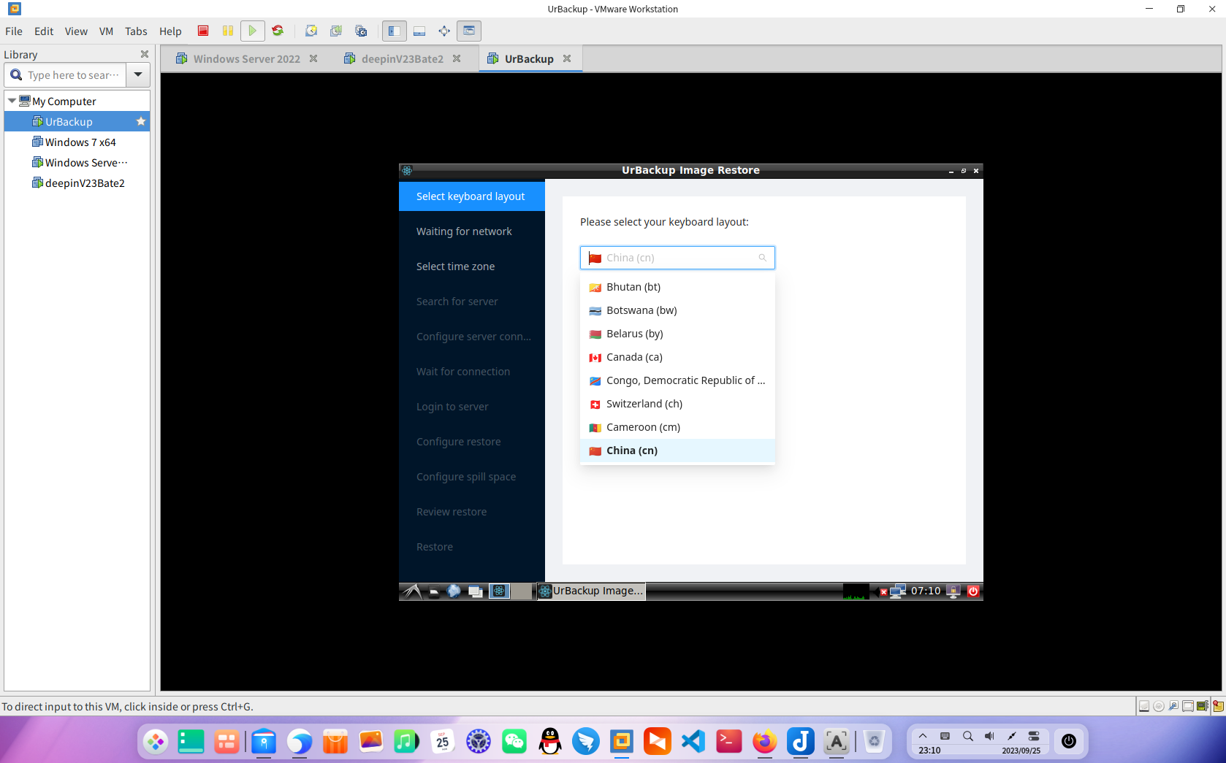This screenshot has height=763, width=1226.
Task: Open the Edit menu
Action: tap(44, 31)
